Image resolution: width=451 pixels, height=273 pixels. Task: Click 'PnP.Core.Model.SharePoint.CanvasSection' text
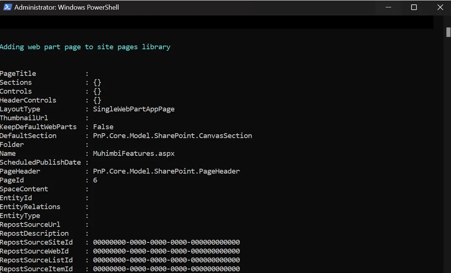click(172, 135)
